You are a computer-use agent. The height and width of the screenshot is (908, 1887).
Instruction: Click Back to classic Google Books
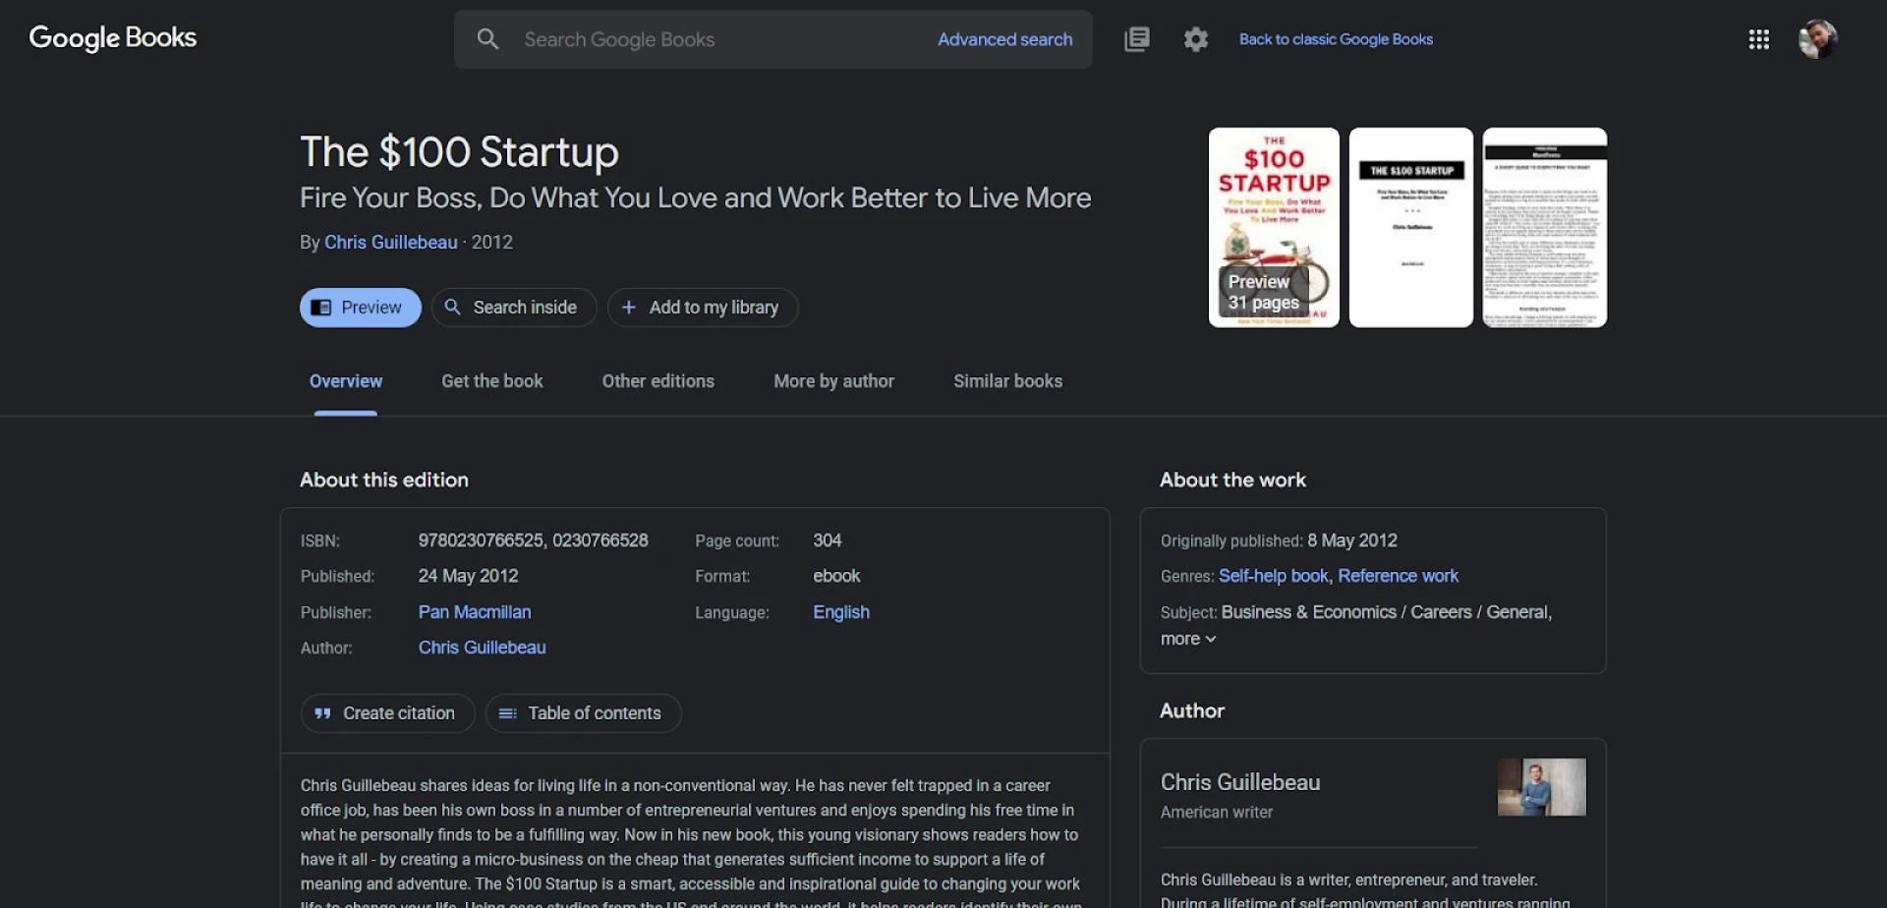pyautogui.click(x=1336, y=39)
